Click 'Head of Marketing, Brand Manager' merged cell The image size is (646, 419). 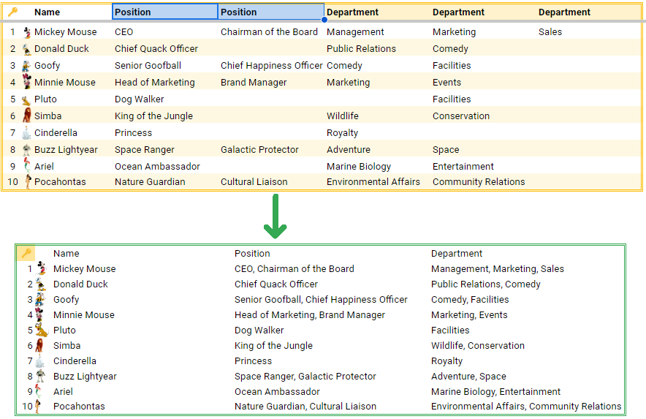click(x=309, y=315)
